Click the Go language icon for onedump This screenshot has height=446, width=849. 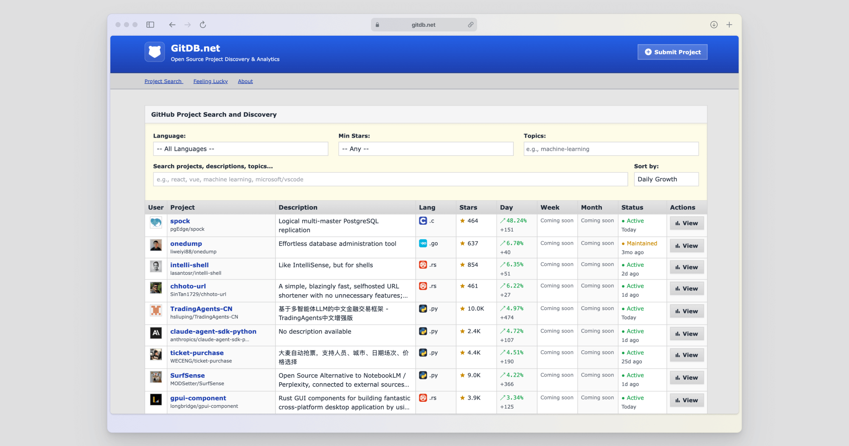pyautogui.click(x=423, y=243)
